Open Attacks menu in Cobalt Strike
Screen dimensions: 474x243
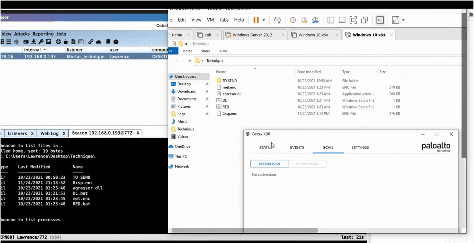click(22, 34)
